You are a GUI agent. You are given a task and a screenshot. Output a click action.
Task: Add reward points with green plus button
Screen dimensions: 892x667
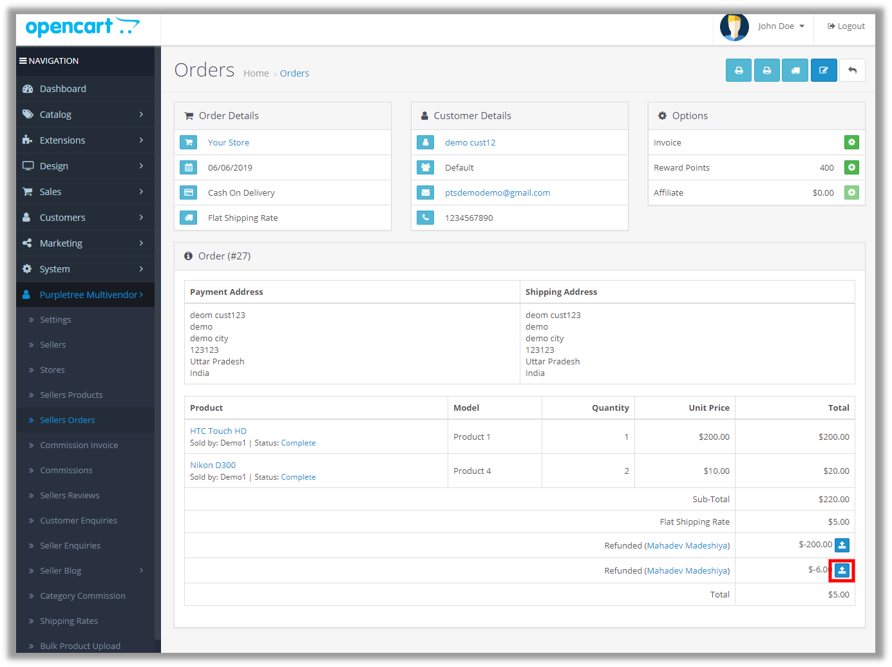(851, 167)
